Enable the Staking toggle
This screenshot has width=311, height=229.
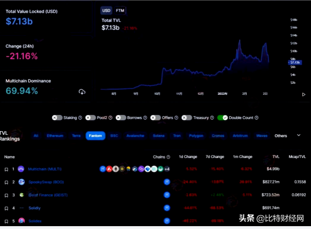coord(57,117)
